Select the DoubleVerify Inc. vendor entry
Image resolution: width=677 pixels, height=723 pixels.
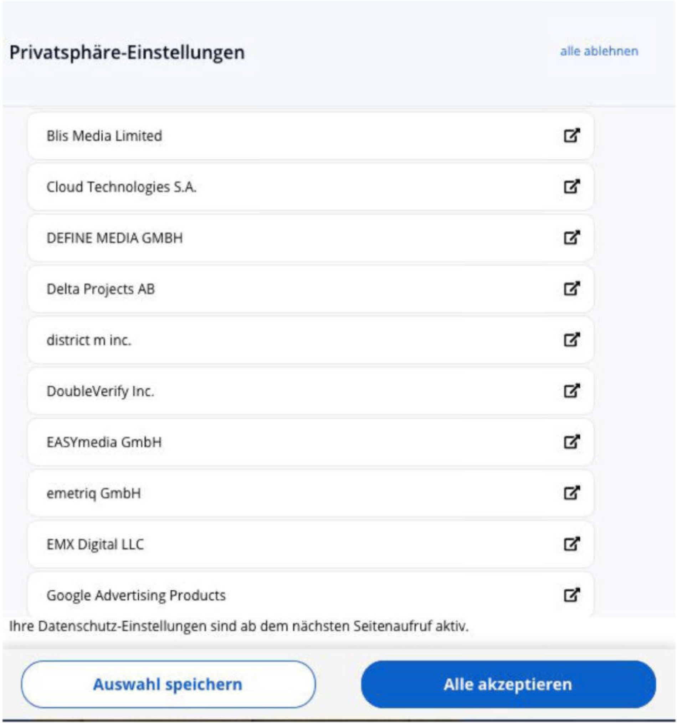[x=100, y=391]
